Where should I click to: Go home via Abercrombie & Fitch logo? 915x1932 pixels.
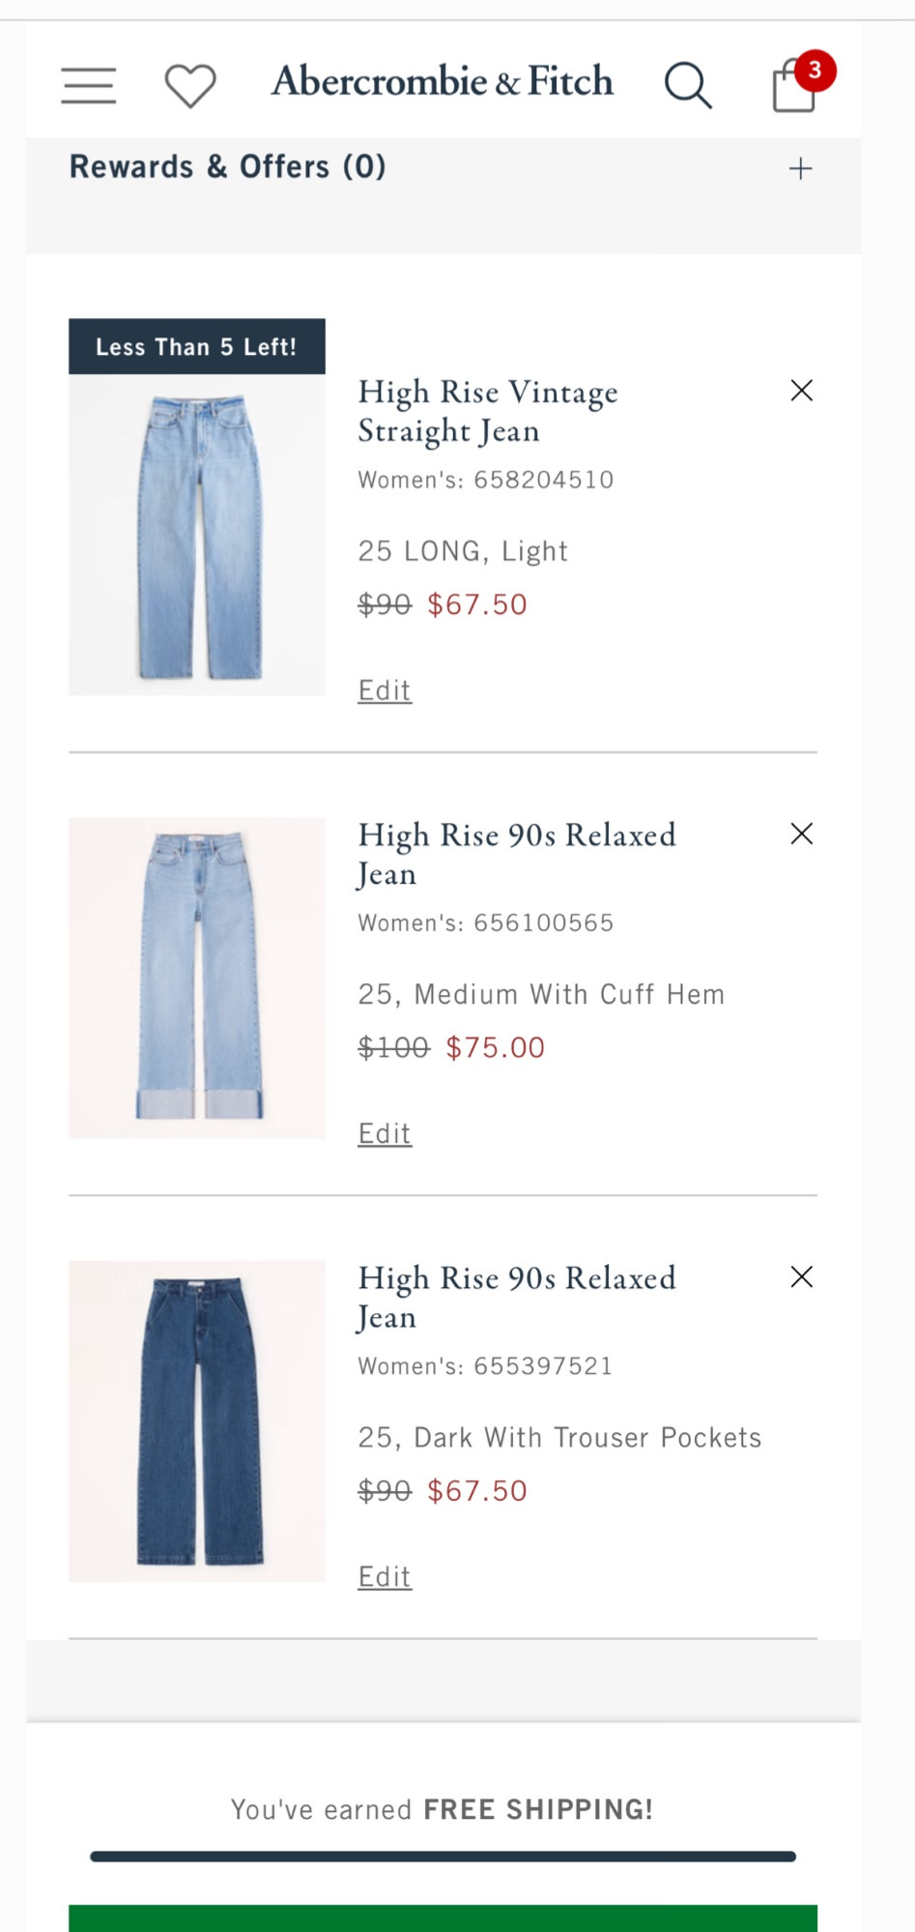coord(442,81)
